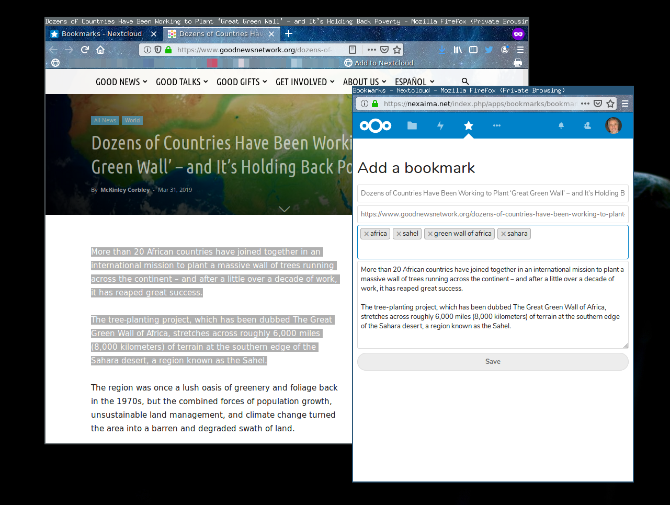Remove green wall of africa tag

point(430,234)
